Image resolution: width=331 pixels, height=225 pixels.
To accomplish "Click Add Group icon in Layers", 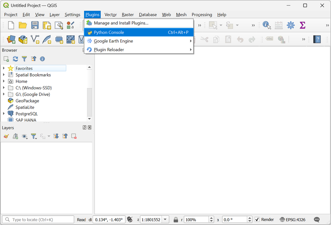I will point(16,136).
